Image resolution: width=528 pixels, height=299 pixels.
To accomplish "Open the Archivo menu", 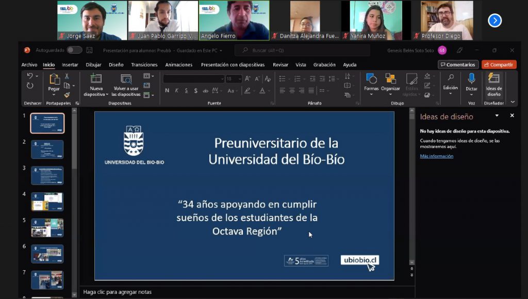I will [29, 64].
